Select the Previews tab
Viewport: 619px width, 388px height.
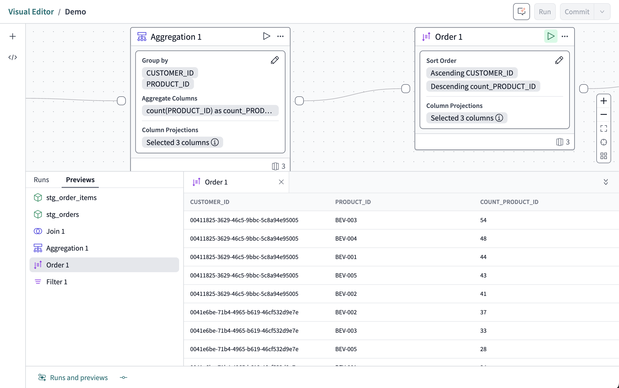80,180
